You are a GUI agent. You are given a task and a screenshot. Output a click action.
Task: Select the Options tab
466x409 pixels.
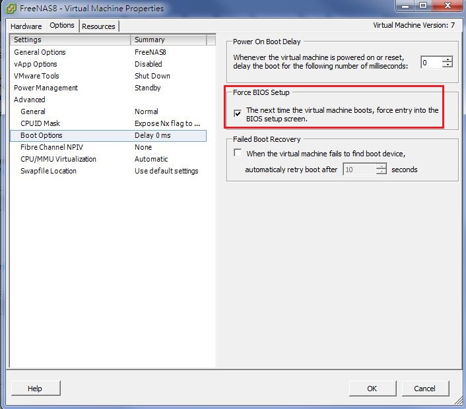pyautogui.click(x=62, y=25)
